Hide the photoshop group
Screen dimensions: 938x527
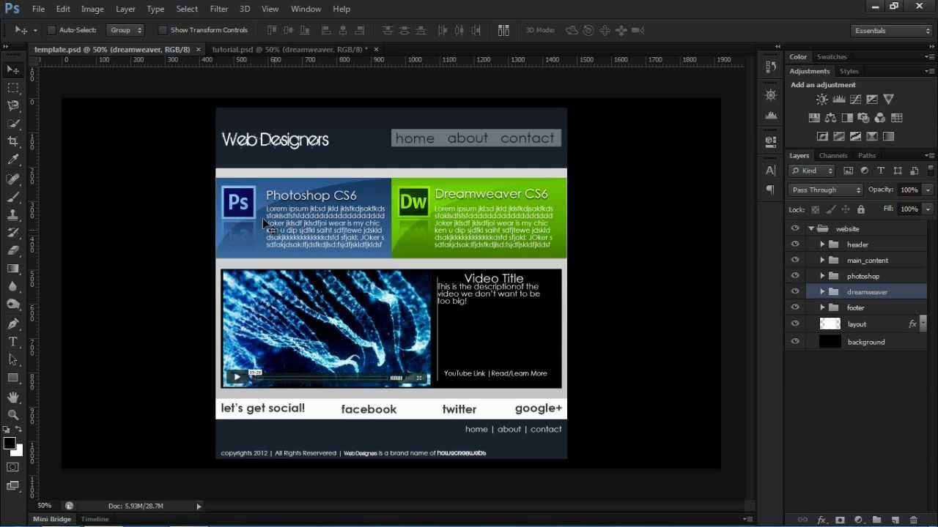(x=795, y=276)
